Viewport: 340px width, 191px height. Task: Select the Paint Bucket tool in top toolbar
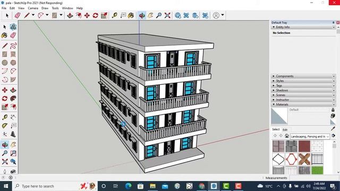point(131,15)
